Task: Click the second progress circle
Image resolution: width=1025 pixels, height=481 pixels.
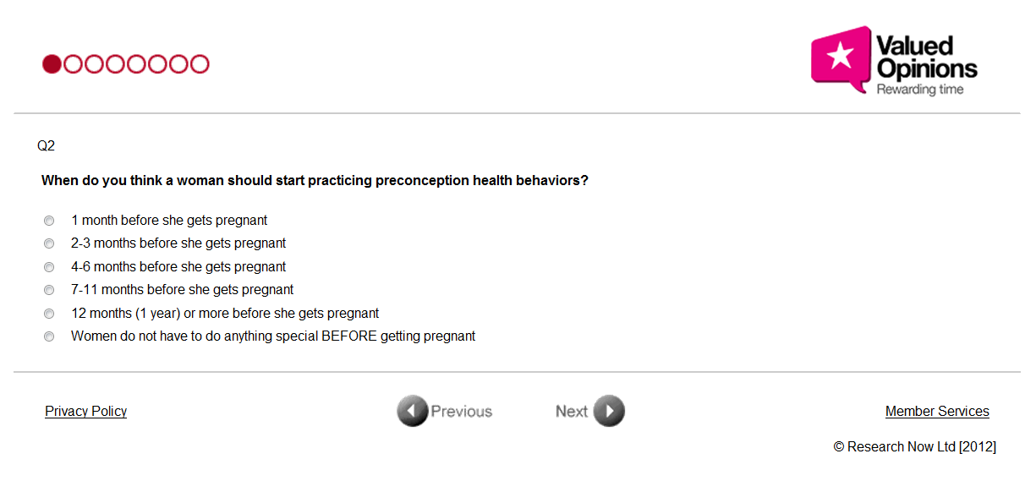Action: [73, 64]
